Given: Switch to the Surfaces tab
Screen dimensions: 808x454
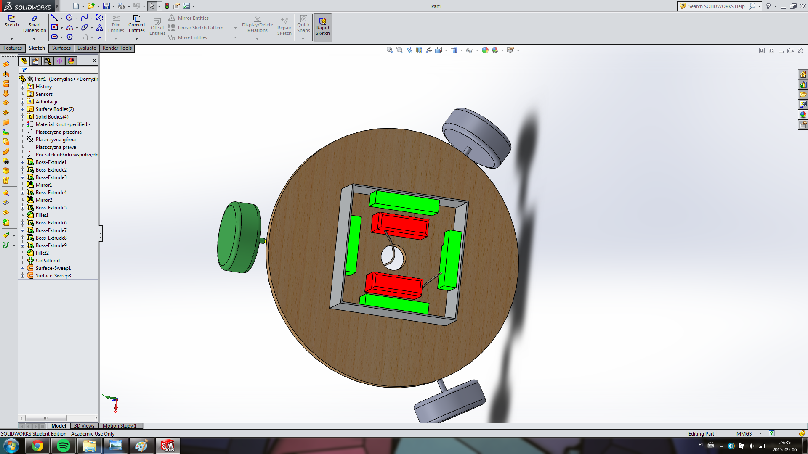Looking at the screenshot, I should [x=61, y=48].
